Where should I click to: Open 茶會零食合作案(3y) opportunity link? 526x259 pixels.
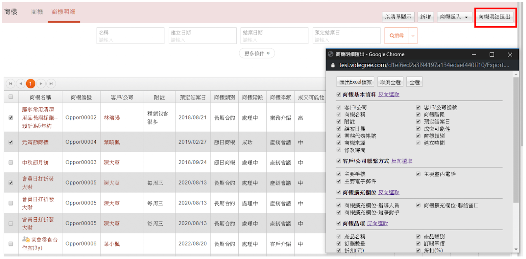[x=40, y=244]
